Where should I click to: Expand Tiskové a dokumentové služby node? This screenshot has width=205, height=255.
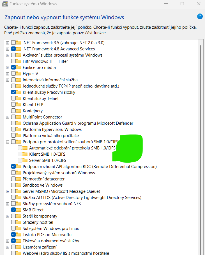coord(8,241)
